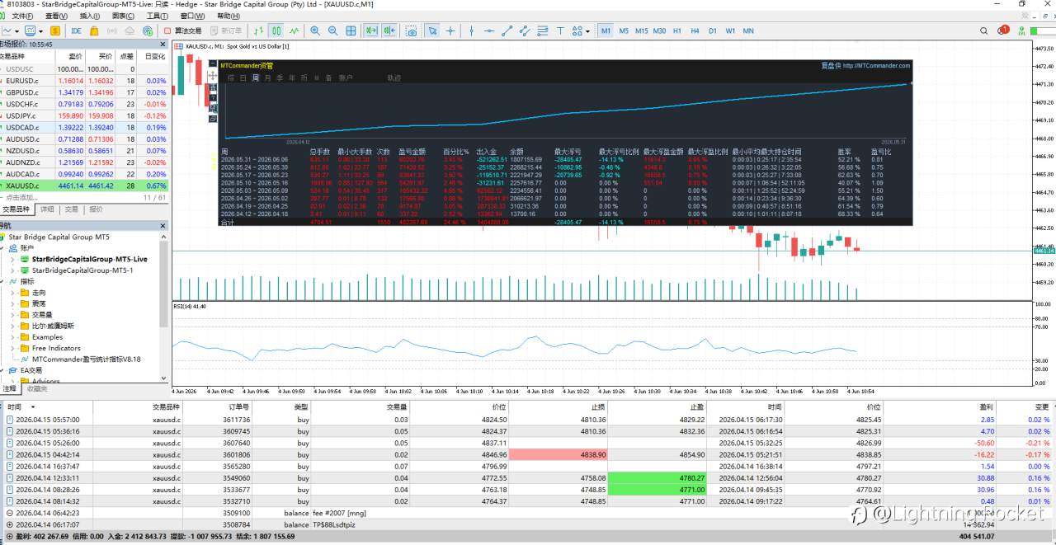Move MTCommander panel with cross-arrow icon
The height and width of the screenshot is (545, 1056).
tap(213, 75)
